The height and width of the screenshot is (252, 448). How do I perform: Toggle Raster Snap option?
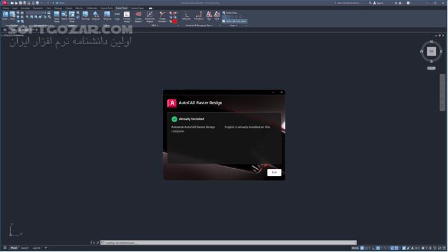click(230, 13)
